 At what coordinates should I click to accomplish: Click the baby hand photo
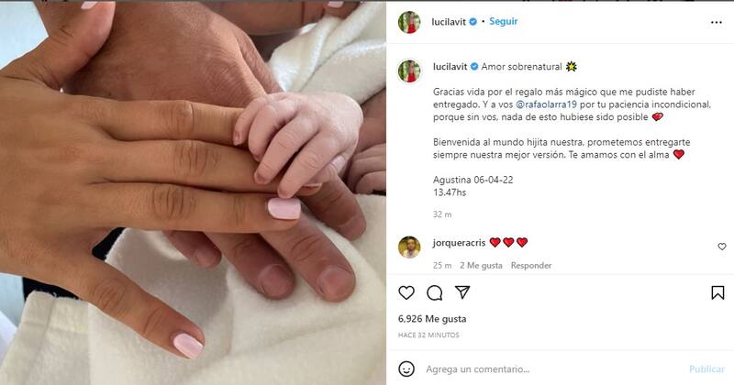pyautogui.click(x=193, y=192)
